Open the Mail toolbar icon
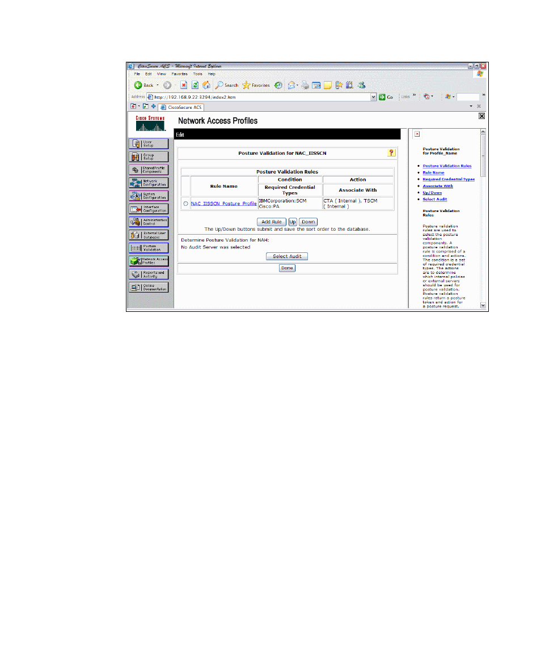541x660 pixels. 291,85
